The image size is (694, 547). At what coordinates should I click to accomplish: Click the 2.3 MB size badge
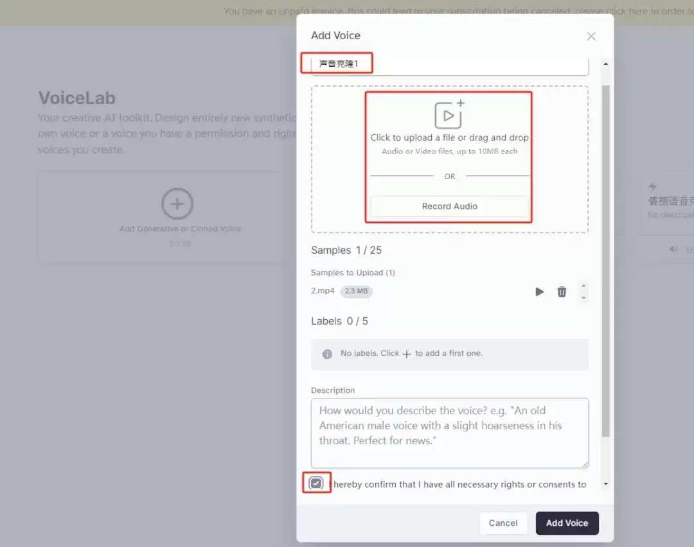tap(356, 291)
